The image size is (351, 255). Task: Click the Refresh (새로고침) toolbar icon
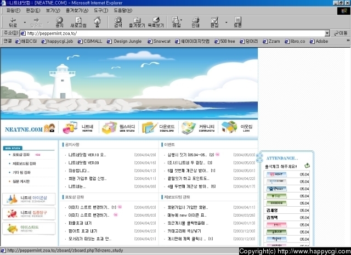pyautogui.click(x=78, y=22)
